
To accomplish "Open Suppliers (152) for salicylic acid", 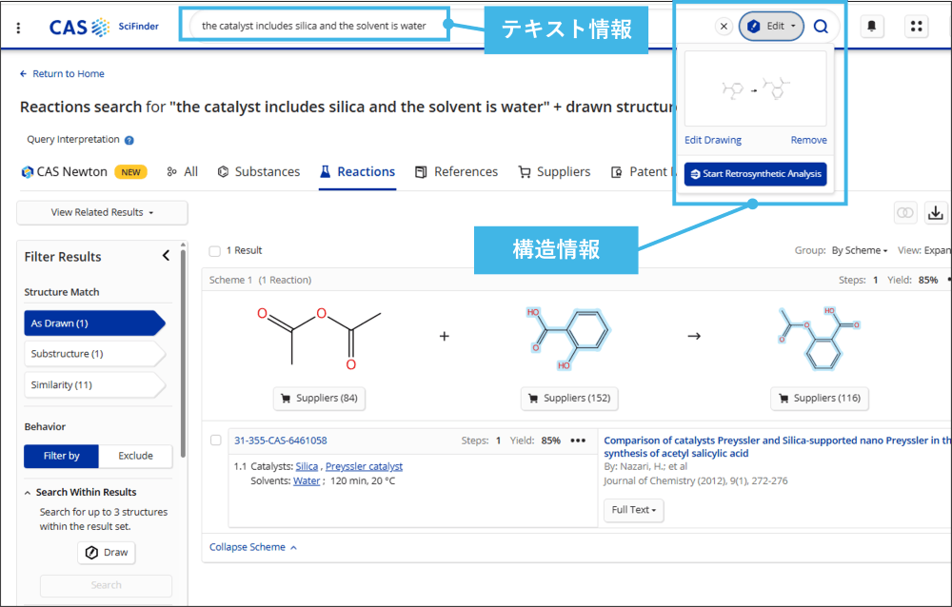I will pos(569,399).
